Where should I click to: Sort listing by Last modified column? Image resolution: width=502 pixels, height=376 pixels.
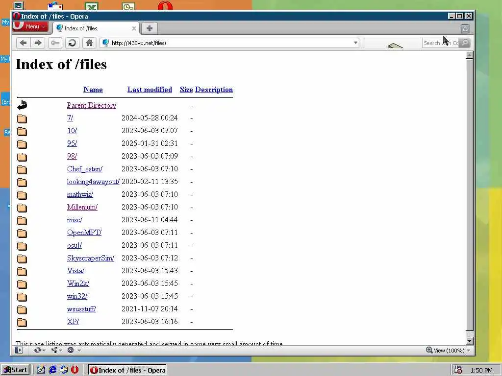(x=150, y=90)
